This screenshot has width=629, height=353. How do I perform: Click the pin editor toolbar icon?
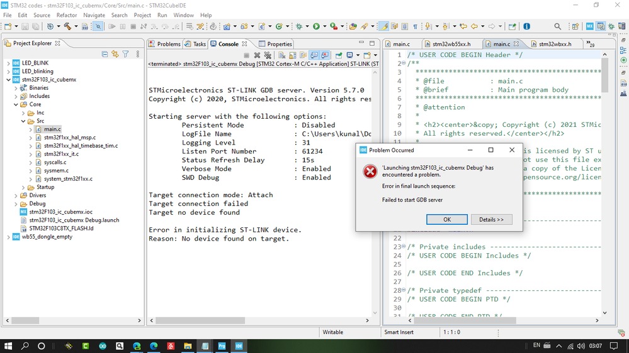pos(513,26)
